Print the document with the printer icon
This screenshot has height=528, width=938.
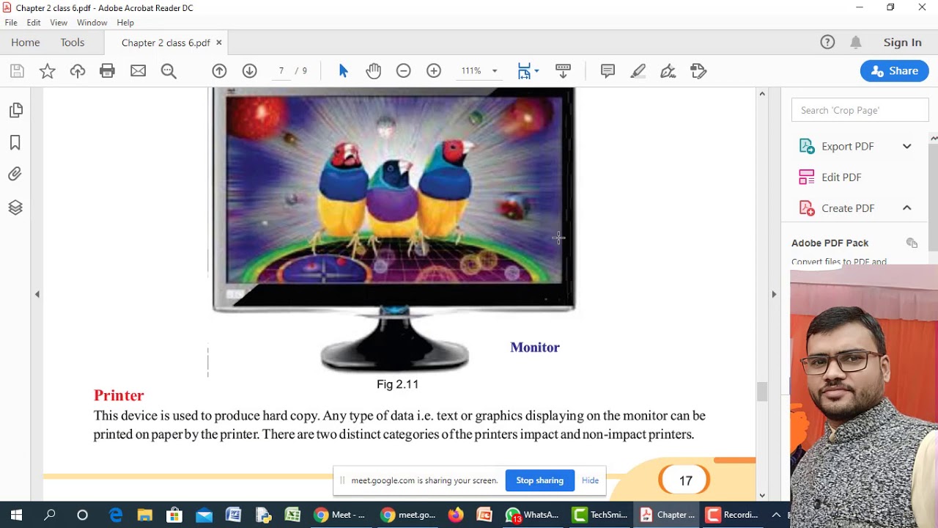click(108, 71)
